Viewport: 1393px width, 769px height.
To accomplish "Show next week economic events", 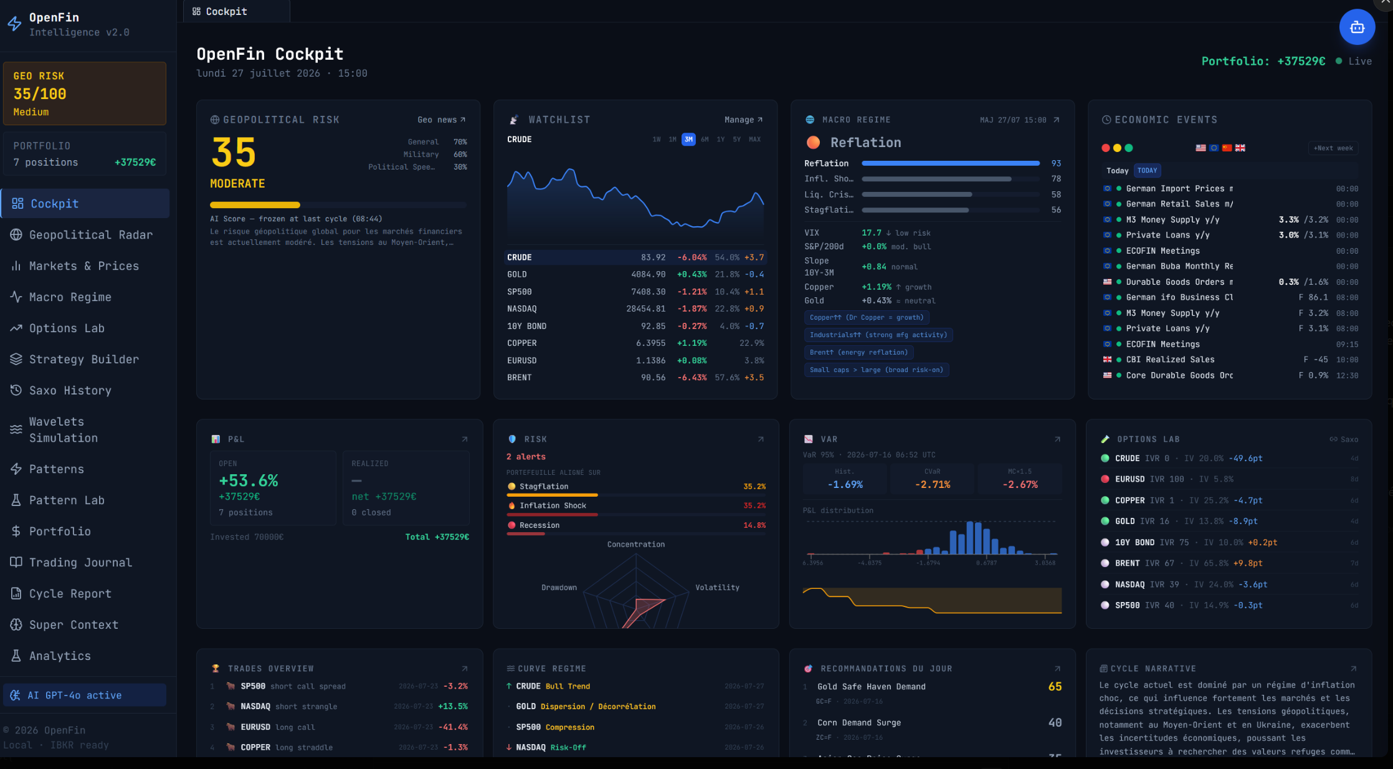I will 1333,148.
